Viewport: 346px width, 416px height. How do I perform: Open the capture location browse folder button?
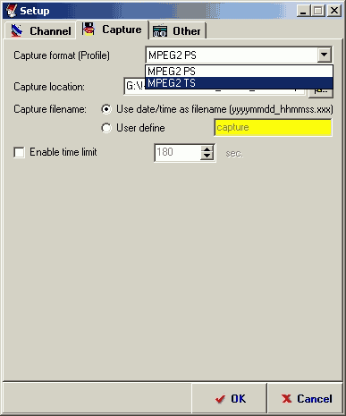(x=321, y=90)
